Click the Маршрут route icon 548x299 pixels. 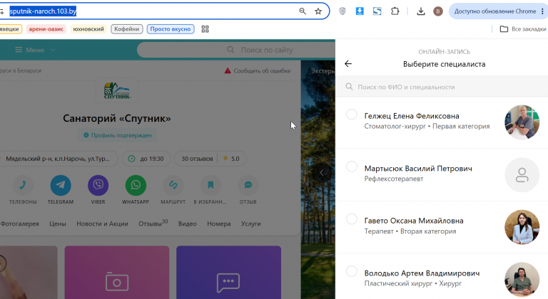173,185
